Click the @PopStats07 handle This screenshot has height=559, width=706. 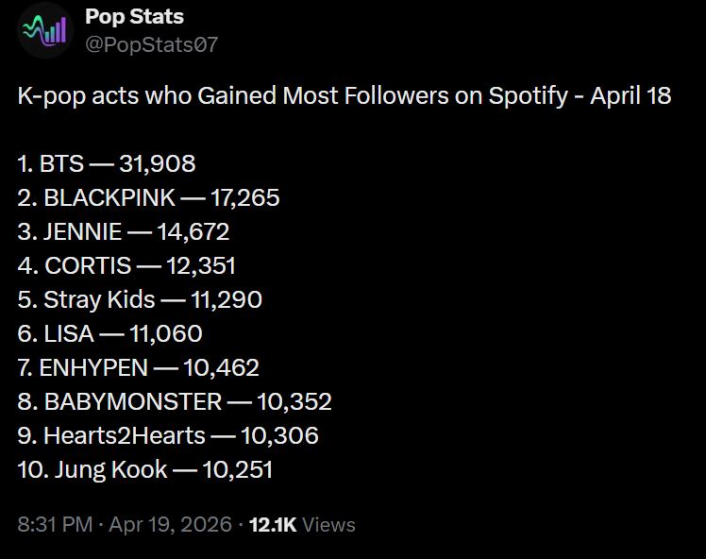[152, 43]
